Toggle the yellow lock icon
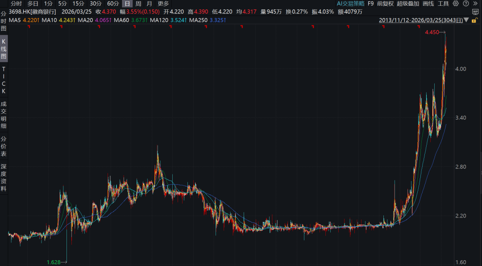 point(475,20)
